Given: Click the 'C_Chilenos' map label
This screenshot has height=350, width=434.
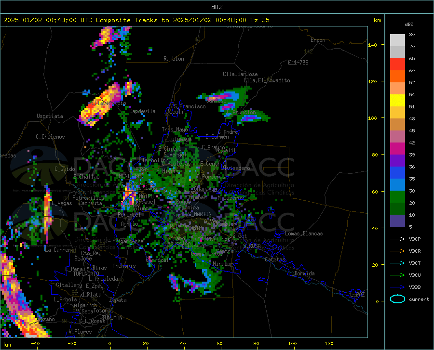Looking at the screenshot, I should point(50,137).
